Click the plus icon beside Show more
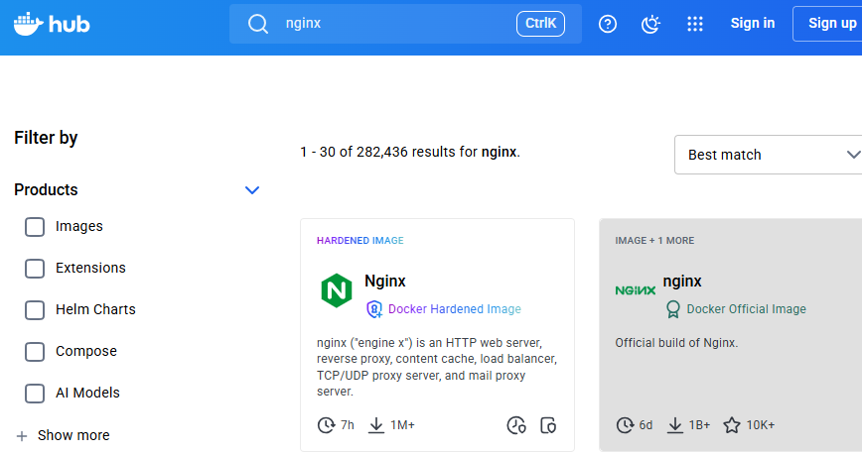The image size is (862, 455). [22, 436]
